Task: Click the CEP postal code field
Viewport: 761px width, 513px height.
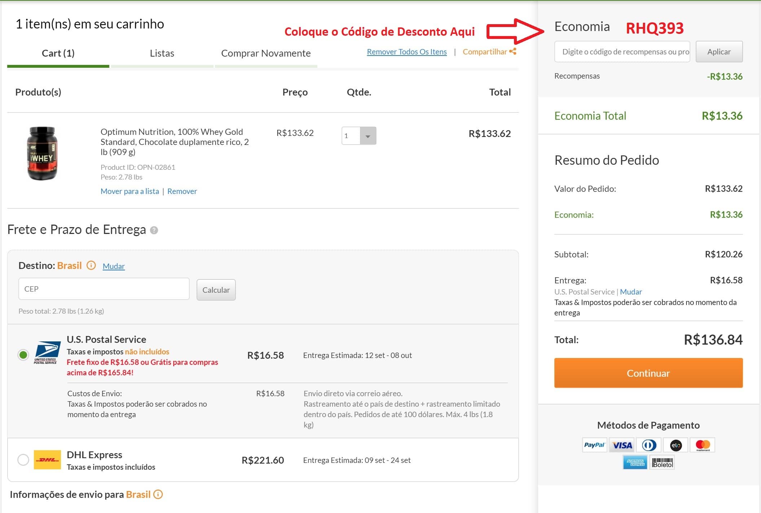Action: pos(104,289)
